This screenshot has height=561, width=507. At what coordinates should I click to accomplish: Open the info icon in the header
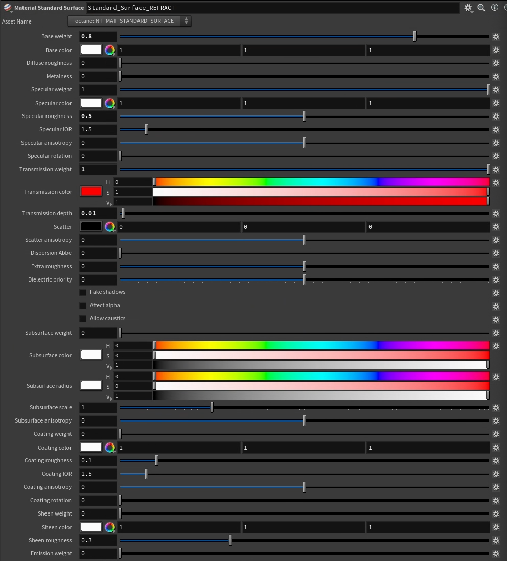tap(494, 8)
